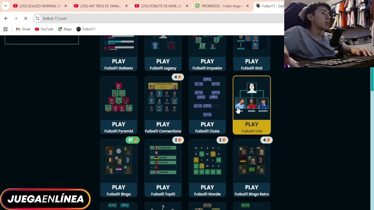Close the HAT TRICK DE YAMAL tab
Screen dimensions: 374x210
(127, 6)
